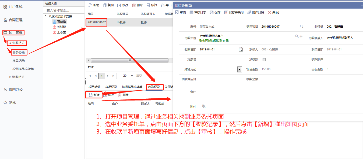Click the paperclip icon beside 附件
The image size is (363, 159).
(204, 106)
